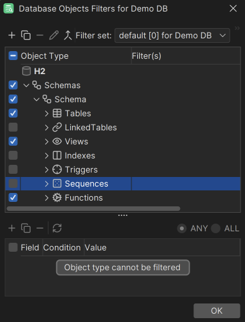
Task: Edit filter set with pencil icon
Action: coord(54,35)
